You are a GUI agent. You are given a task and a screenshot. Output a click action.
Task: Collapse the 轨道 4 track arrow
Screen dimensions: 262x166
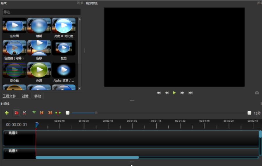(6, 151)
